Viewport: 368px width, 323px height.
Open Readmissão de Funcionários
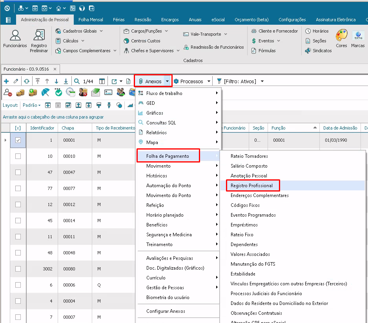[x=213, y=47]
